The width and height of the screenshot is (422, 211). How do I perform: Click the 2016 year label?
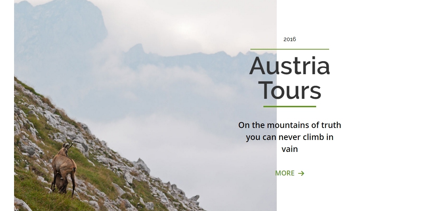[x=290, y=39]
